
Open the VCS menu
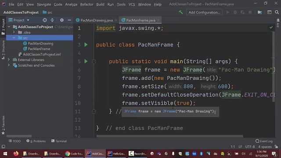pyautogui.click(x=132, y=4)
